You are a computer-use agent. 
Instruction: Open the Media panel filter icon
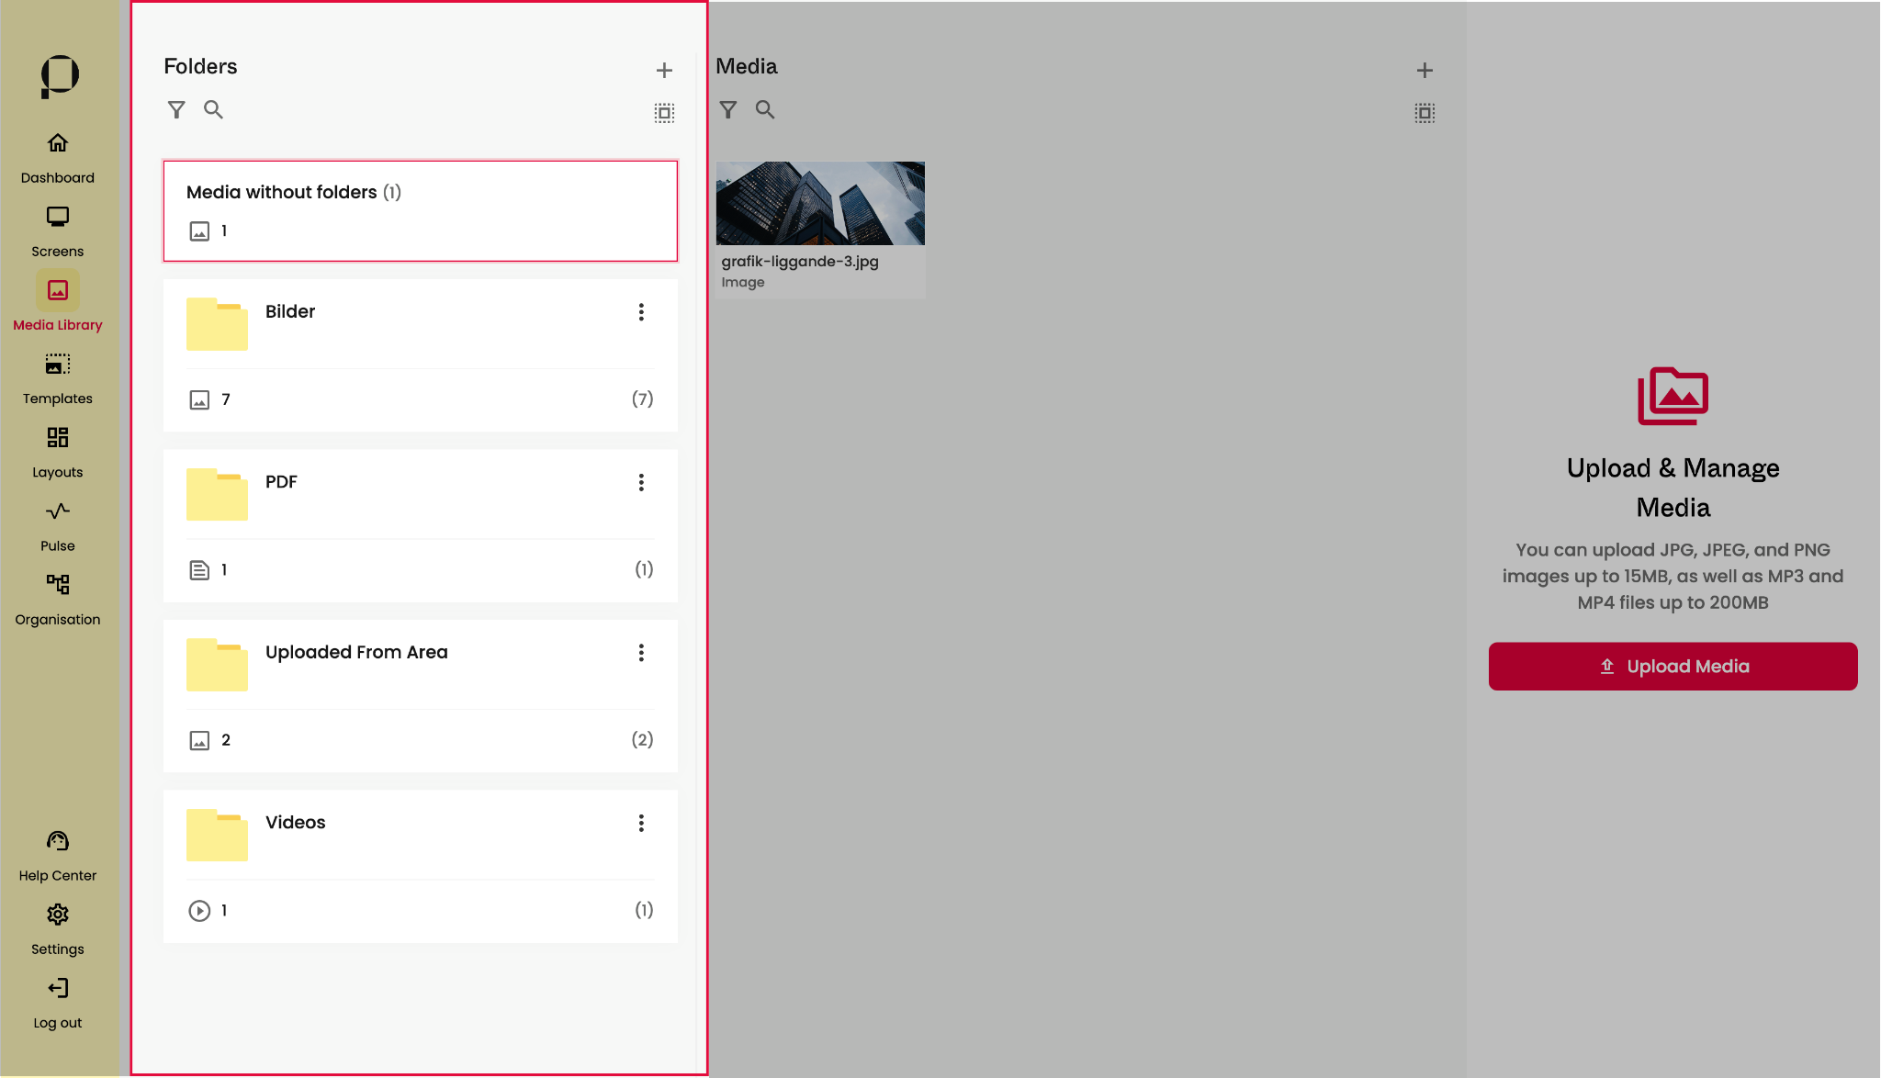(x=728, y=110)
